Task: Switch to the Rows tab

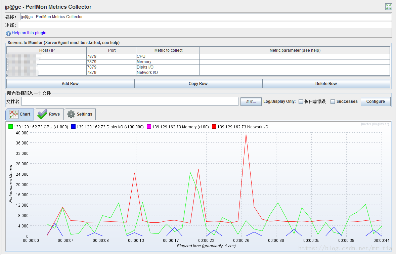Action: 49,114
